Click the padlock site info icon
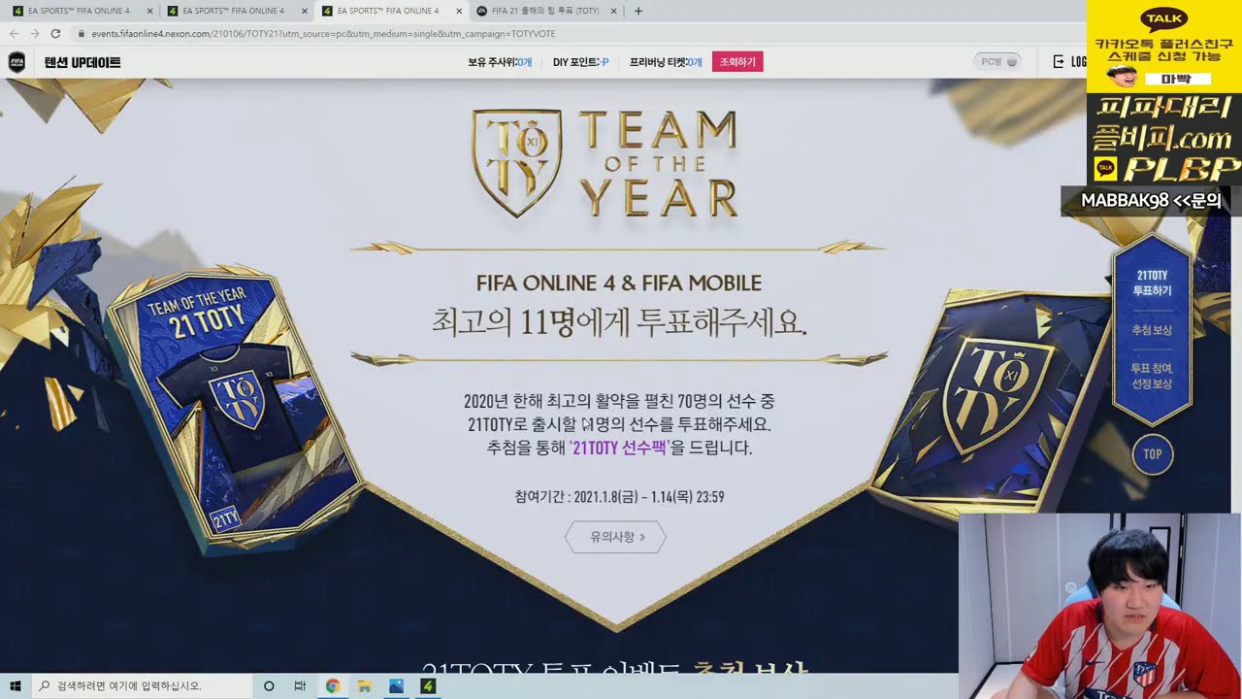The height and width of the screenshot is (699, 1242). pos(82,33)
